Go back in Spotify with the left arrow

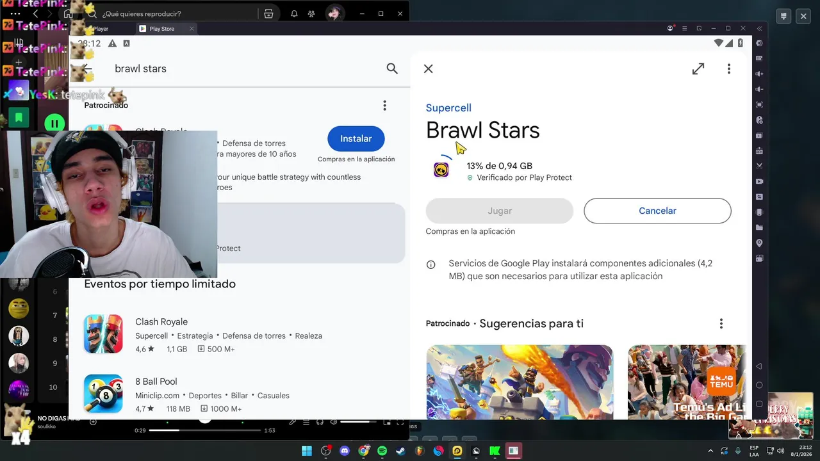point(35,13)
